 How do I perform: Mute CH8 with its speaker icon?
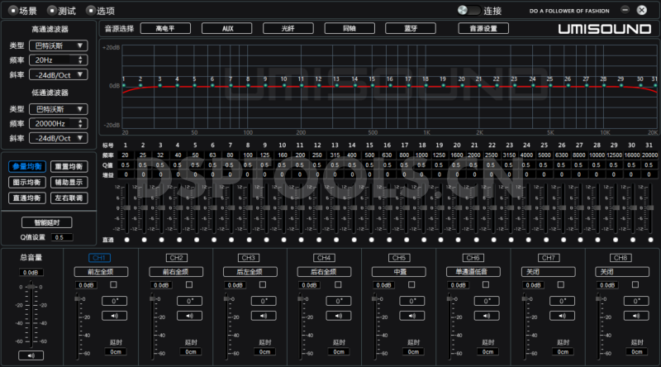click(636, 316)
